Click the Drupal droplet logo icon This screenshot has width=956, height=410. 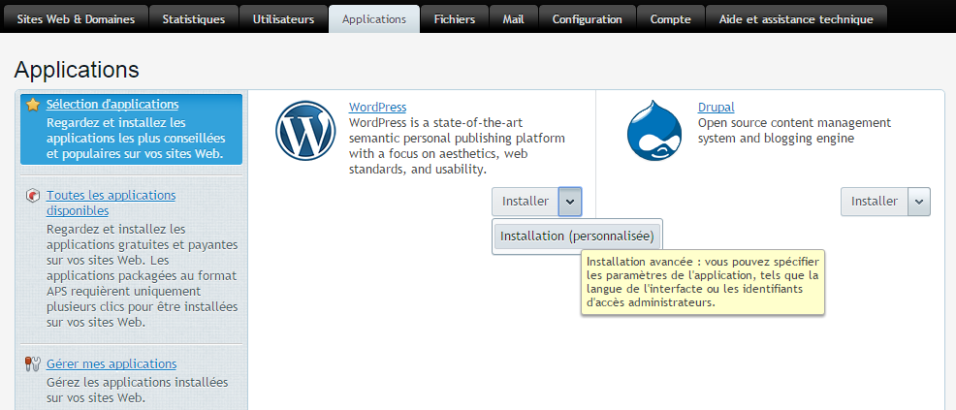coord(654,131)
